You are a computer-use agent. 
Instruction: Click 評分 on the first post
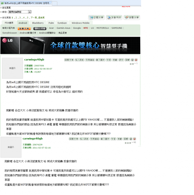(121, 60)
